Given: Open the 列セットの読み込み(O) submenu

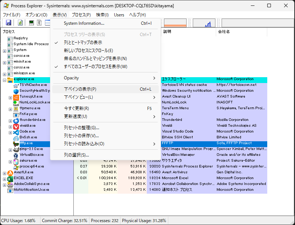Looking at the screenshot, I should [x=106, y=144].
